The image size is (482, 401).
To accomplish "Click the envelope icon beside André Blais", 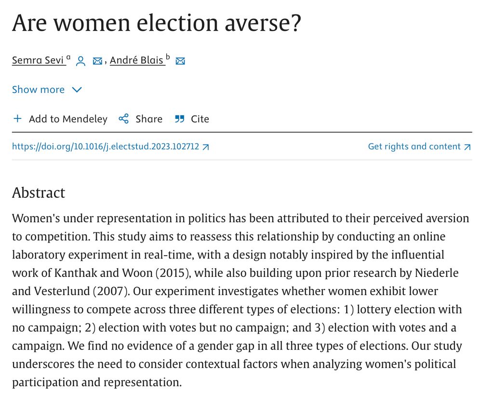I will 180,61.
